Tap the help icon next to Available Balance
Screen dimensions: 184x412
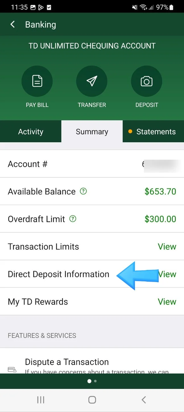(x=83, y=191)
